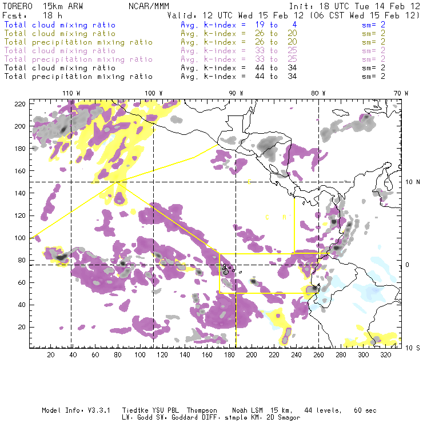The image size is (423, 423).
Task: Select the 'Tiedtke' scheme label
Action: [135, 410]
